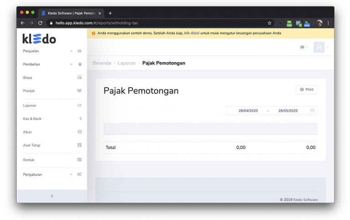Viewport: 350px width, 220px height.
Task: Open the Pembelian menu
Action: tap(31, 64)
